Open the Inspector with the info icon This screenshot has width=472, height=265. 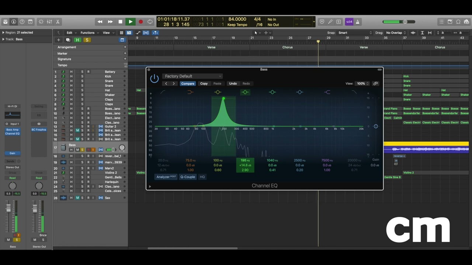click(14, 22)
